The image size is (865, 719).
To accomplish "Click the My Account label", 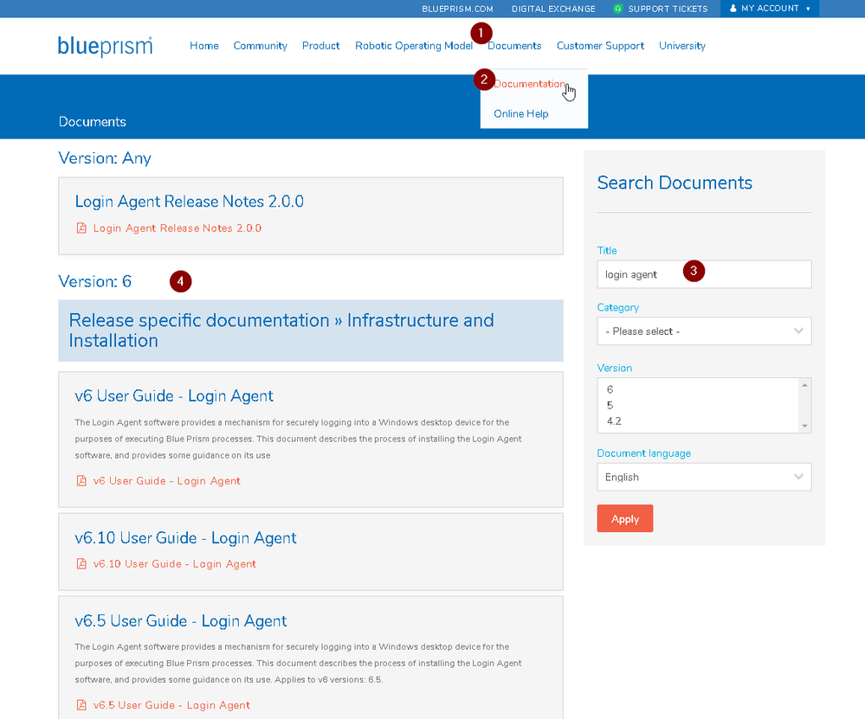I will (x=770, y=9).
